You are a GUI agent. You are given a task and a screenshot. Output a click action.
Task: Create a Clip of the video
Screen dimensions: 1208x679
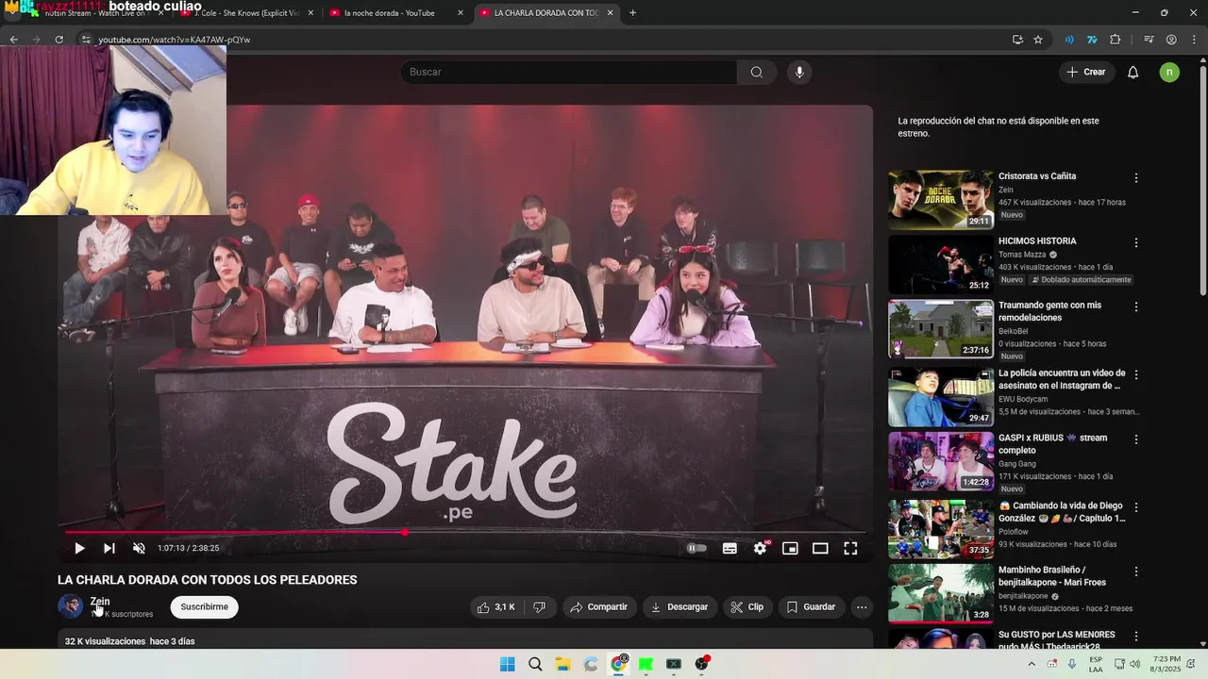click(x=747, y=606)
